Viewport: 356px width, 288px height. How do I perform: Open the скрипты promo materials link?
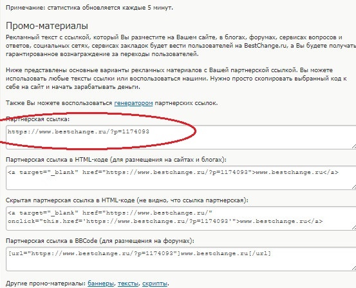[x=155, y=283]
